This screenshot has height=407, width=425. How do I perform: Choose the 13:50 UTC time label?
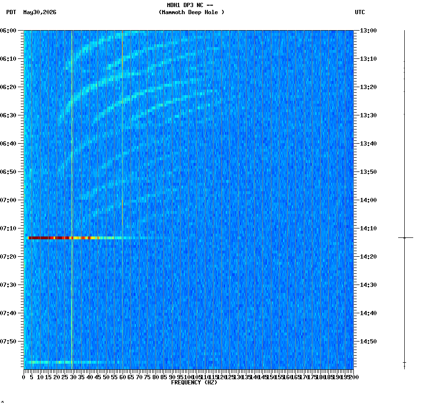coord(368,172)
